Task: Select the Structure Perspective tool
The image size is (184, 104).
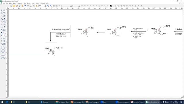Action: tap(2, 13)
